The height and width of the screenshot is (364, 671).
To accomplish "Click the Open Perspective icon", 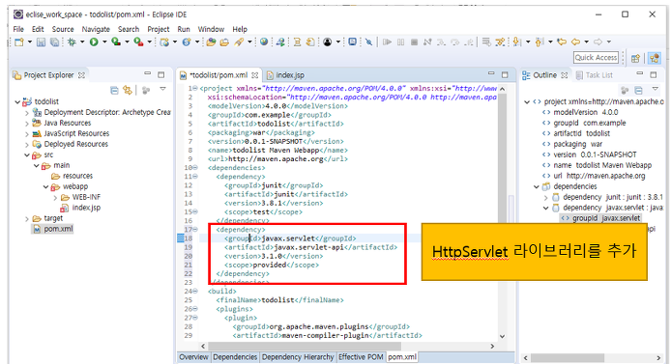I will pos(635,58).
